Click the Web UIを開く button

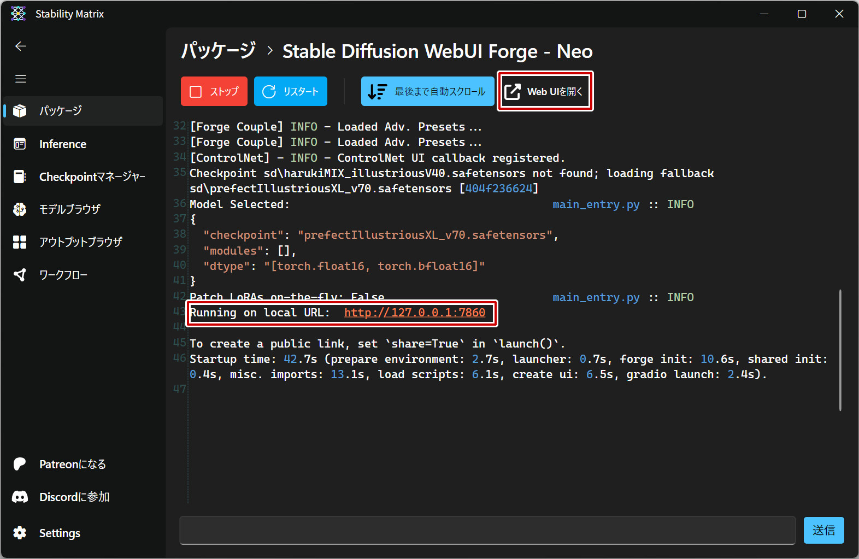point(545,91)
